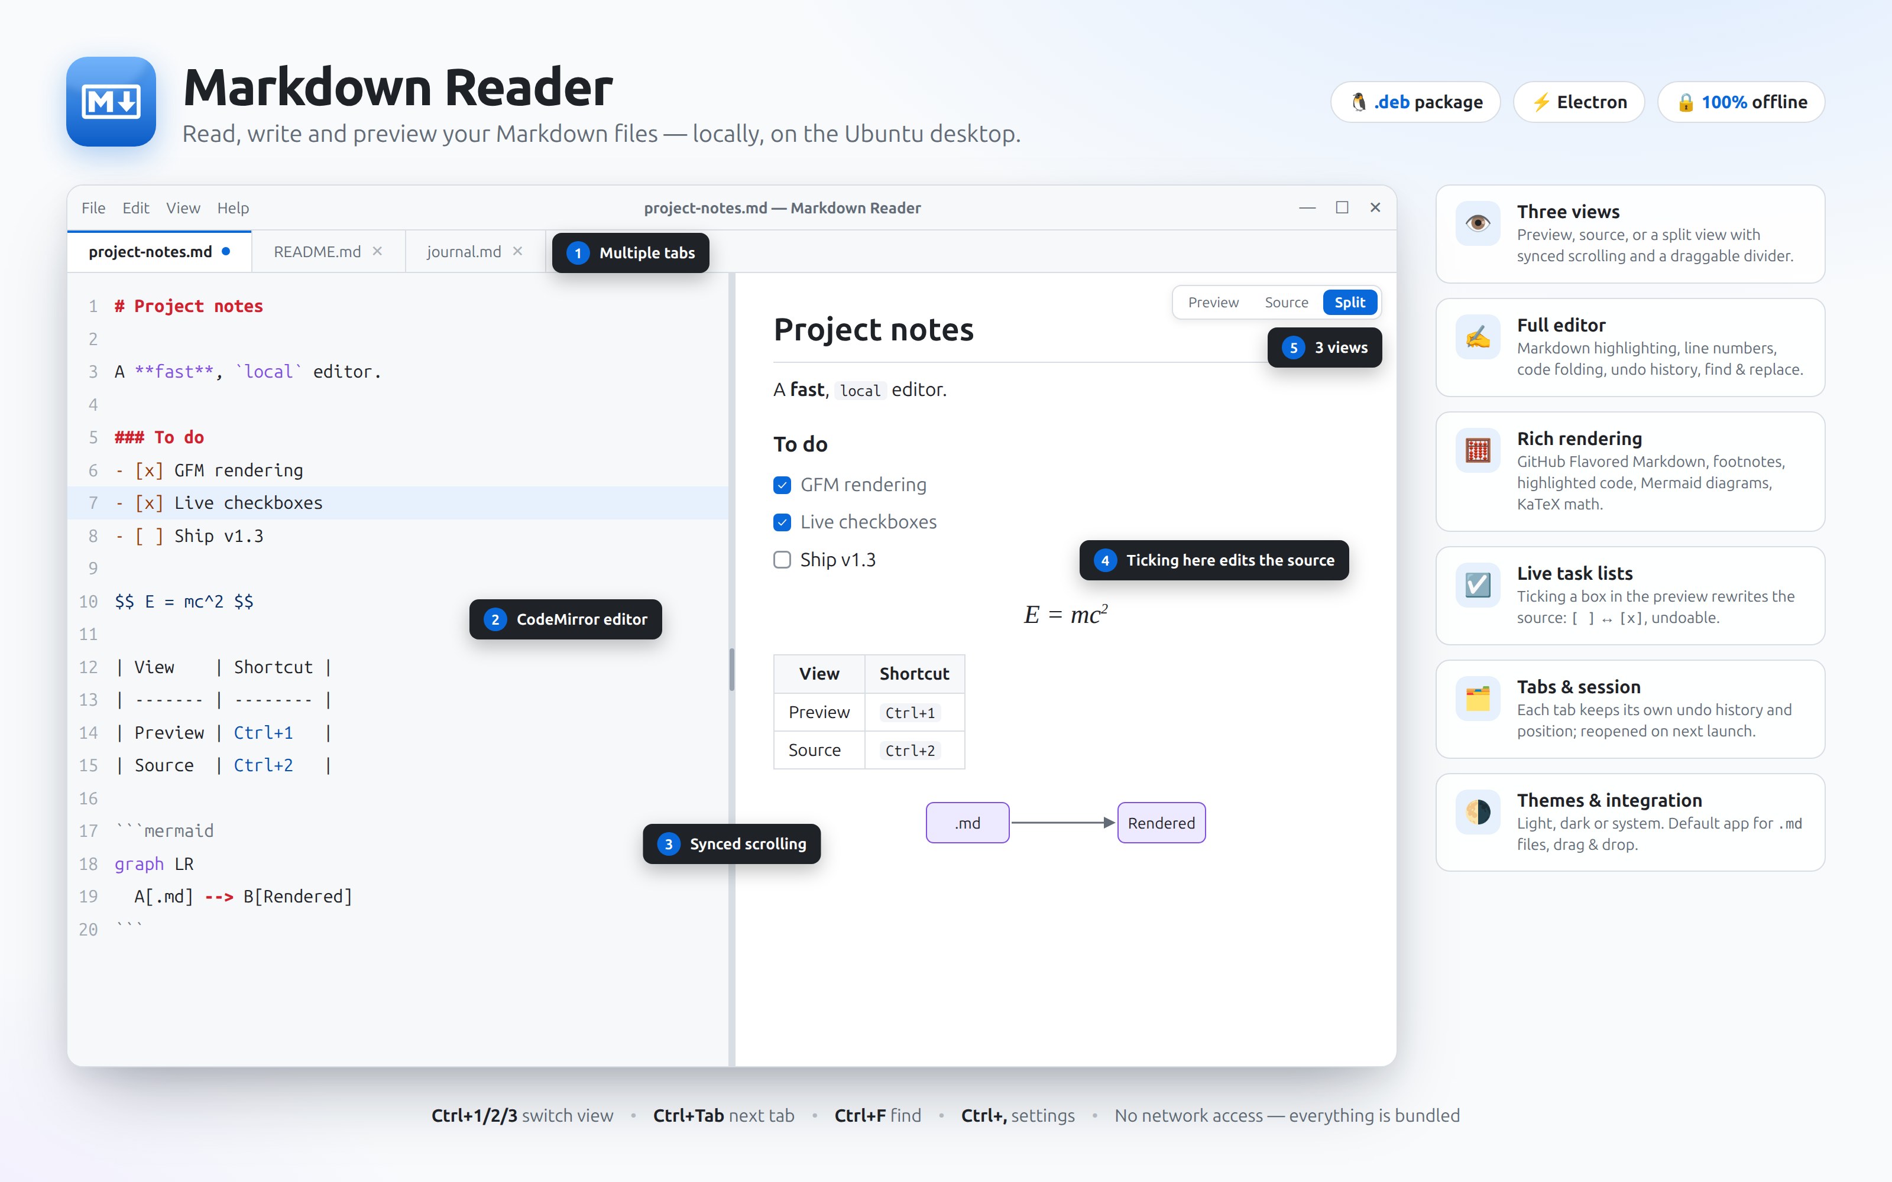Open the Help menu

coord(233,208)
